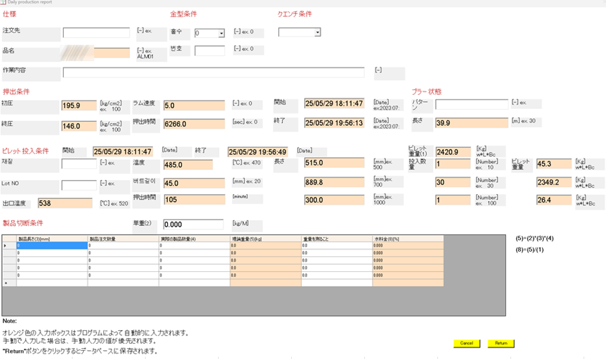The image size is (606, 359).
Task: Expand the クエンチ条件 combo box
Action: [317, 32]
